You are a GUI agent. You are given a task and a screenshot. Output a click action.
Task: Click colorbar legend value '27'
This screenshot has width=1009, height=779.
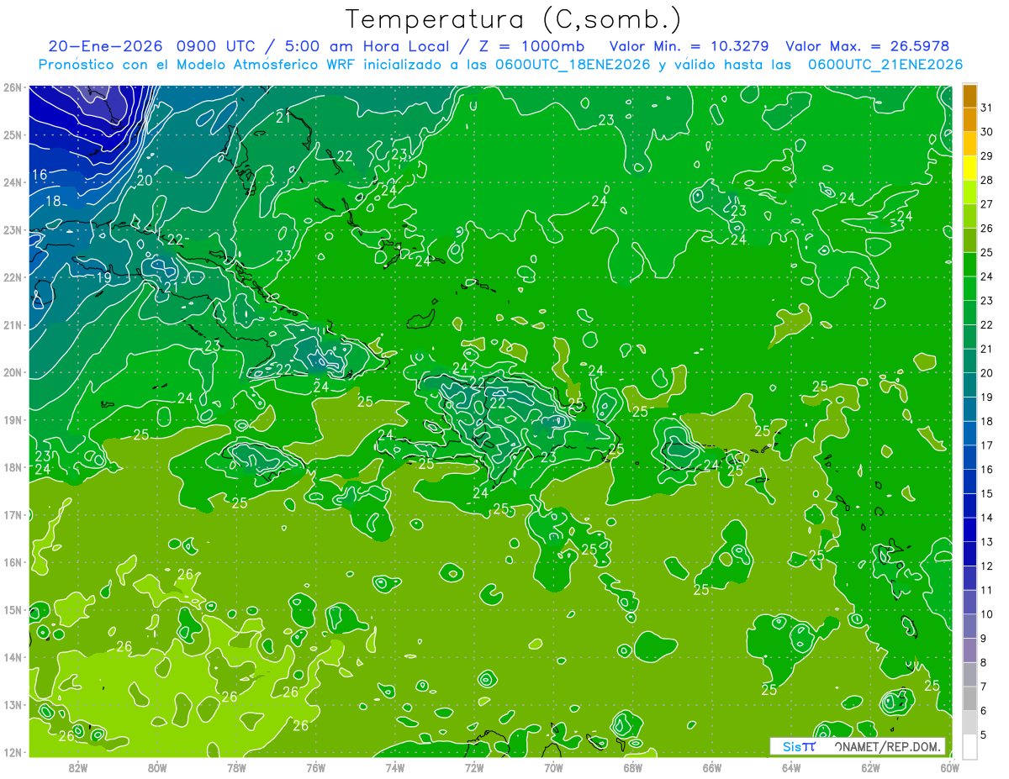coord(986,204)
